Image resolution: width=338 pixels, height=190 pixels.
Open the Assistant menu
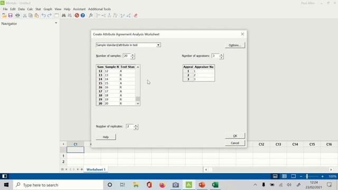[79, 9]
